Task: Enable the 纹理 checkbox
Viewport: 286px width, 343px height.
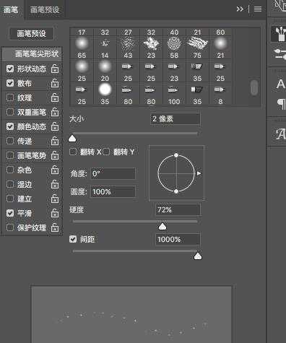Action: (x=10, y=97)
